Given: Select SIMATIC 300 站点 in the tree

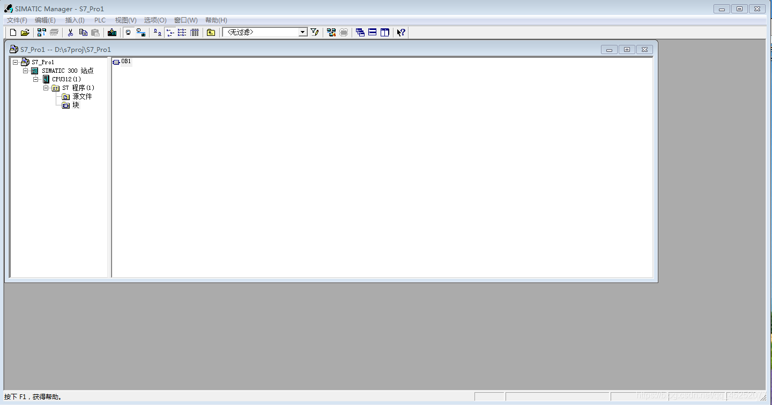Looking at the screenshot, I should pyautogui.click(x=68, y=71).
